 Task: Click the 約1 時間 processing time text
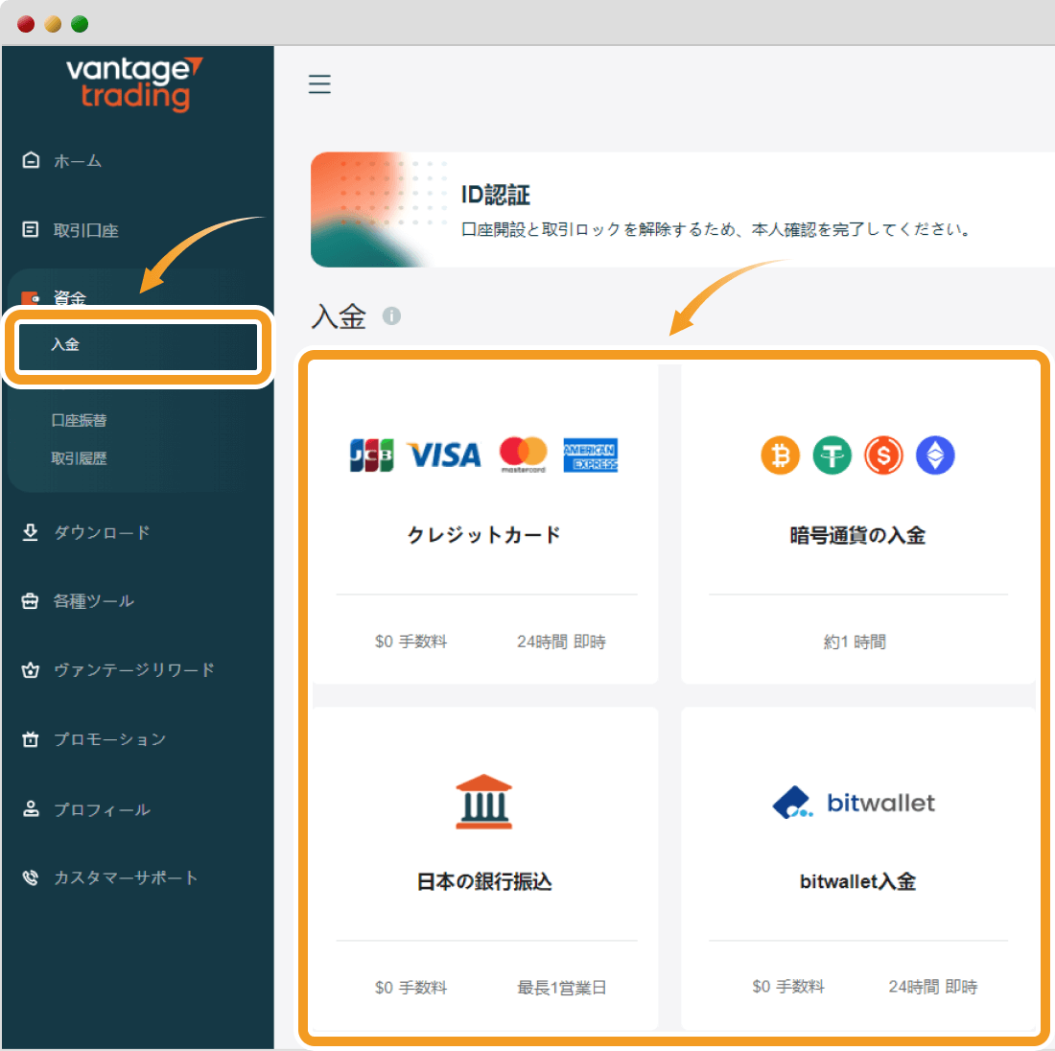855,642
